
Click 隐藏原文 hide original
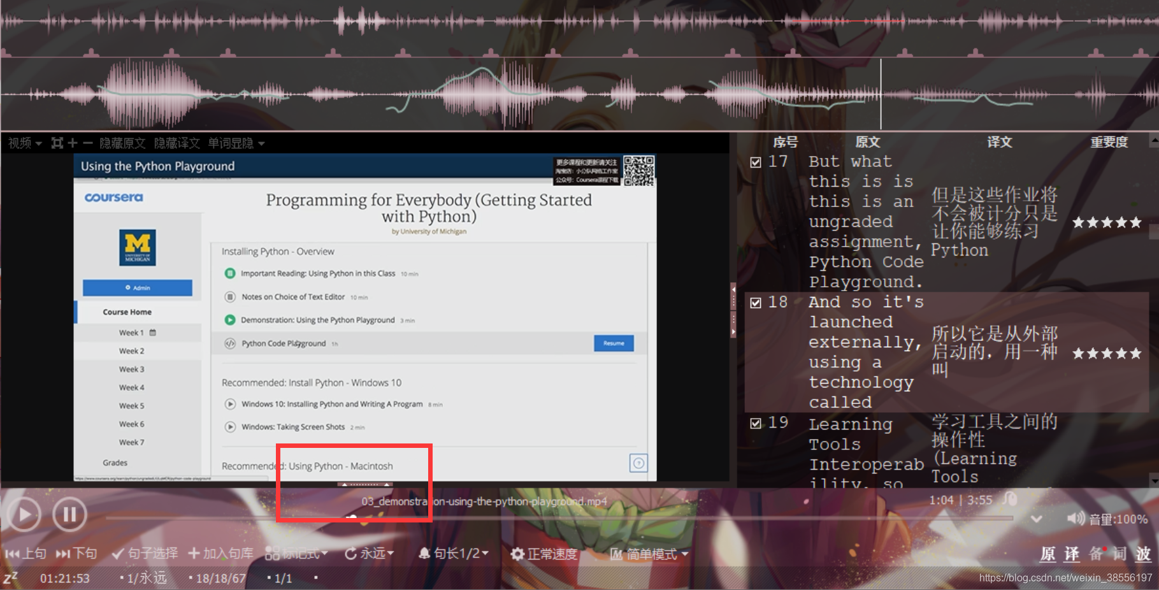point(122,143)
